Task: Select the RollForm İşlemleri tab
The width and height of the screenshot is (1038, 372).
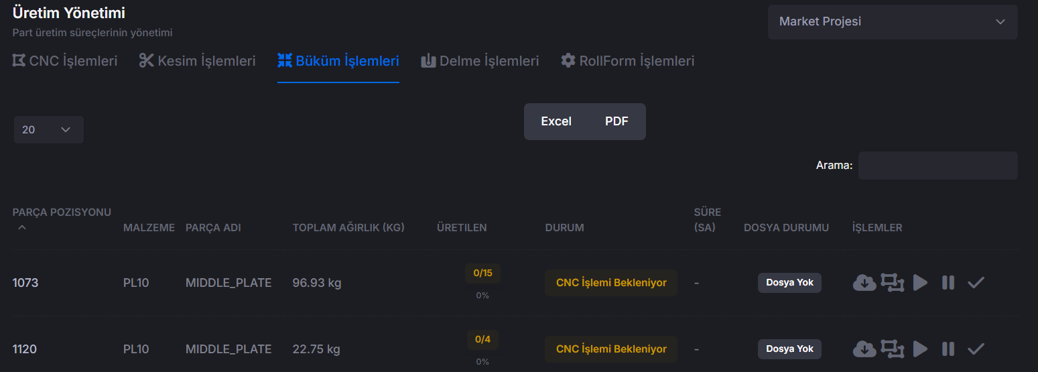Action: (x=627, y=61)
